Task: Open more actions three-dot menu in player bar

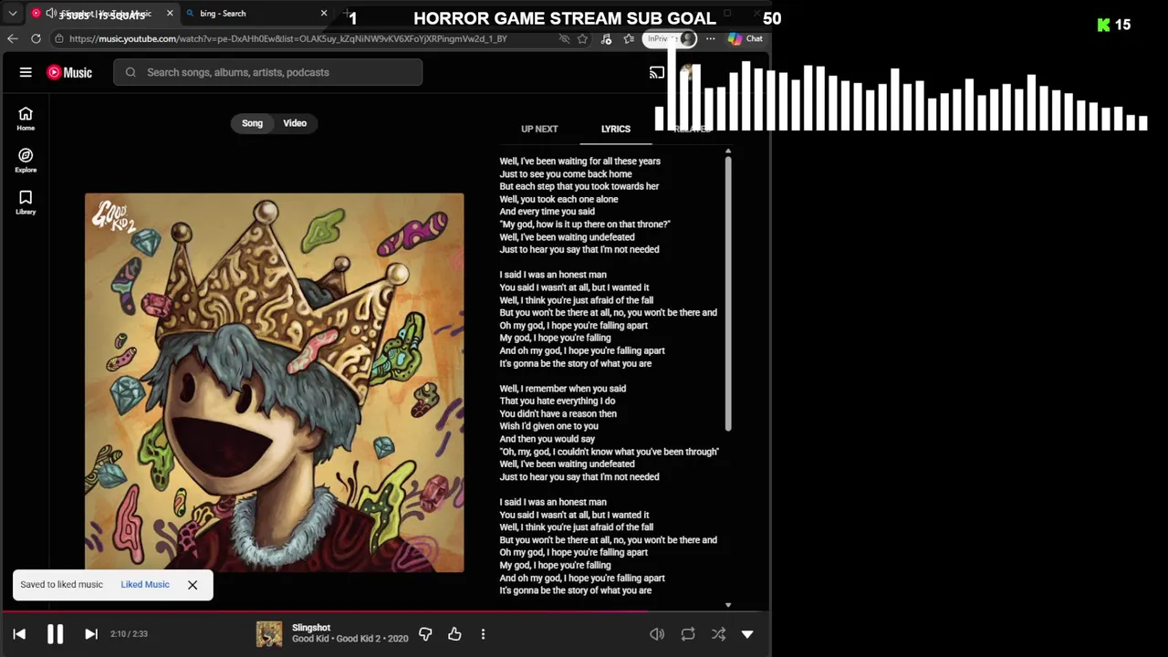Action: click(x=483, y=633)
